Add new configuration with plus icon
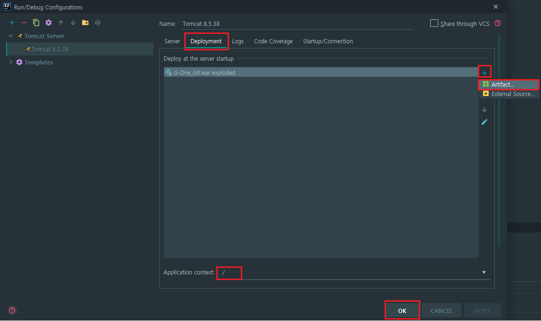Image resolution: width=541 pixels, height=321 pixels. click(12, 23)
